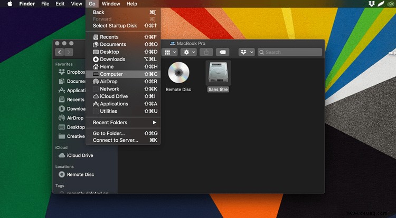396x218 pixels.
Task: Click the Tags sidebar heading
Action: pyautogui.click(x=60, y=186)
